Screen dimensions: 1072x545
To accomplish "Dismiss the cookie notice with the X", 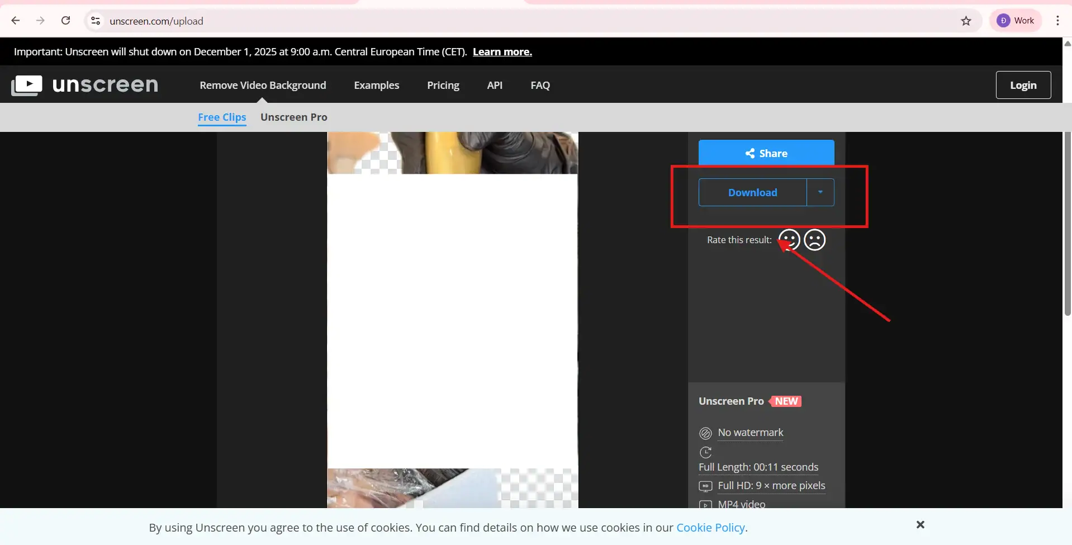I will (920, 524).
